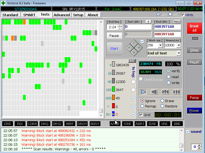
Task: Open the timeout ms dropdown
Action: coord(179,45)
